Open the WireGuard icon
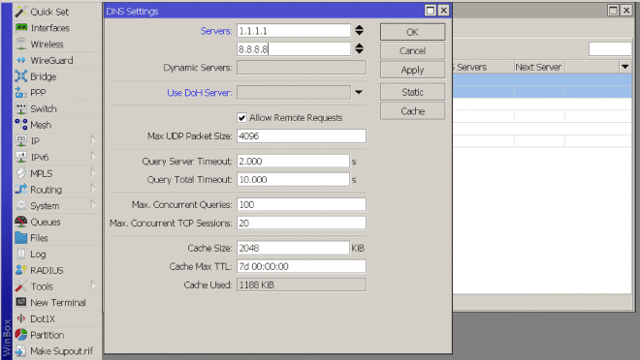 pyautogui.click(x=20, y=60)
